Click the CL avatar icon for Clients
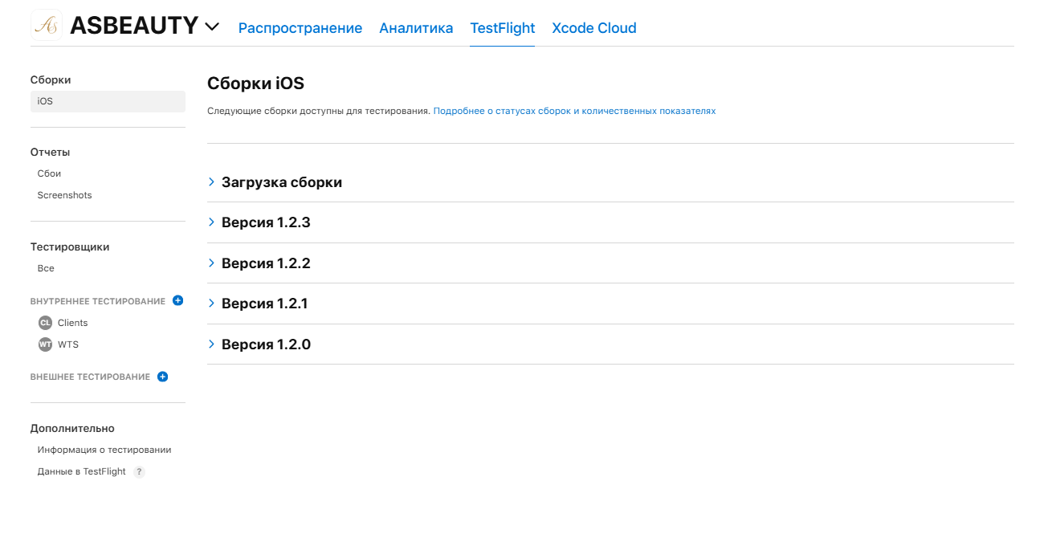Viewport: 1052px width, 538px height. point(45,323)
